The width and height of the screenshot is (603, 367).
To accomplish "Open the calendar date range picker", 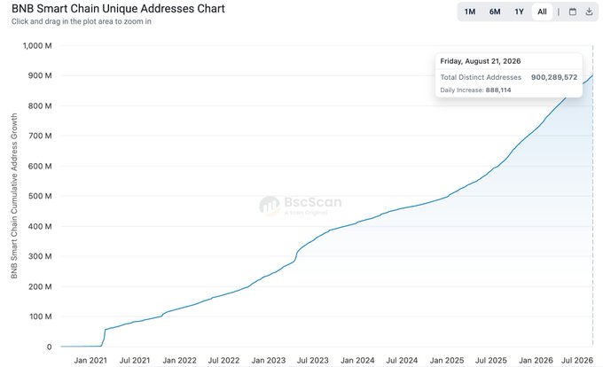I will coord(572,12).
